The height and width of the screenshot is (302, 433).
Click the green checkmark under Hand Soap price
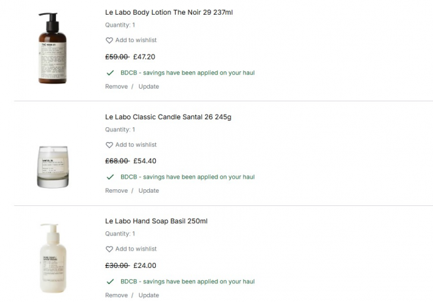point(110,281)
